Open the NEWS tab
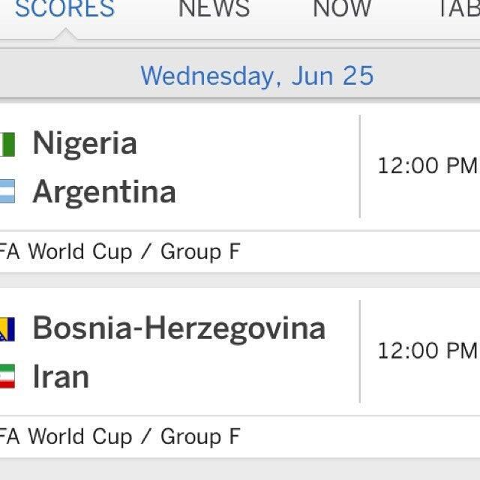 point(214,9)
